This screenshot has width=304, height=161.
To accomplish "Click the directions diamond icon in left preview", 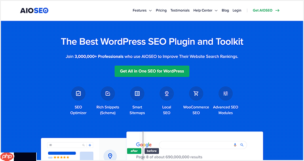I will [x=90, y=145].
